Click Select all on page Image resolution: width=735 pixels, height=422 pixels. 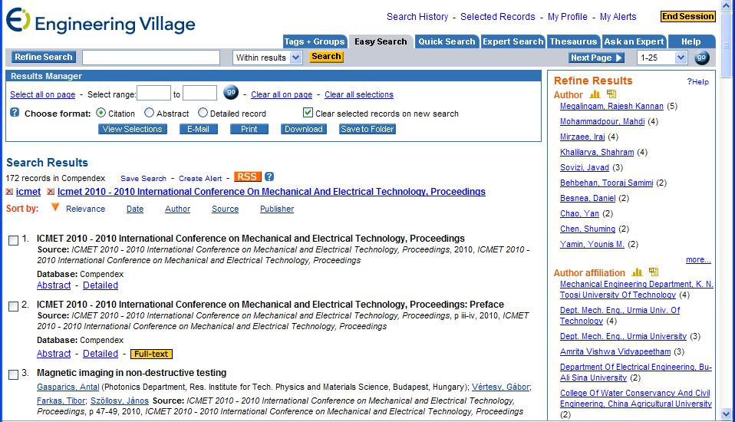43,94
